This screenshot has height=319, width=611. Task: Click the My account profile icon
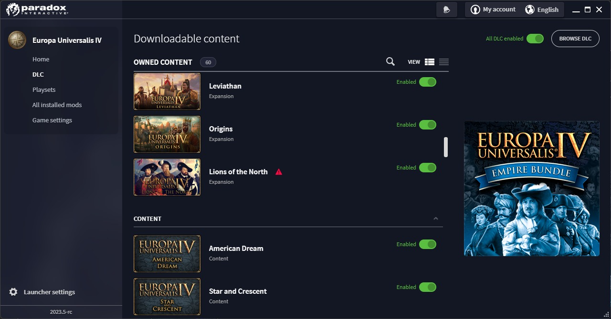[x=475, y=10]
